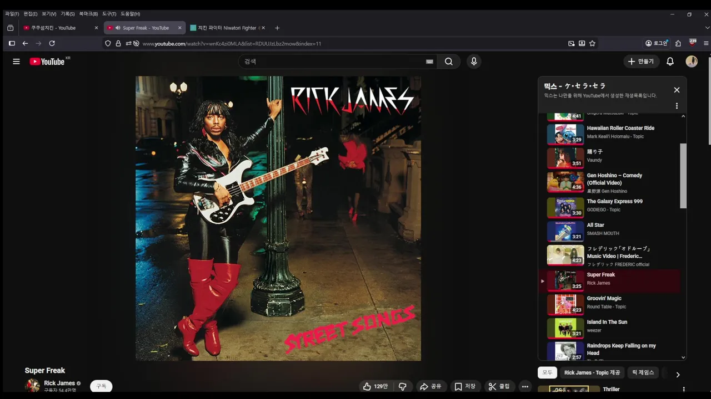Click the search magnifier button
This screenshot has height=399, width=711.
[x=449, y=62]
